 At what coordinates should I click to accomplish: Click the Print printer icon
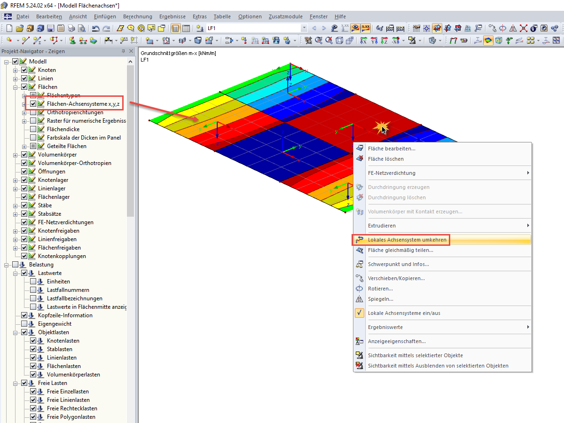tap(71, 28)
